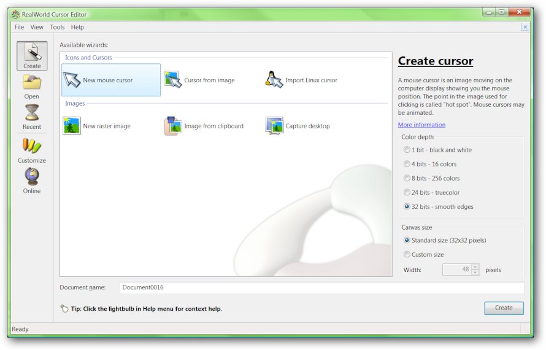The image size is (546, 350).
Task: Open the File menu
Action: [19, 27]
